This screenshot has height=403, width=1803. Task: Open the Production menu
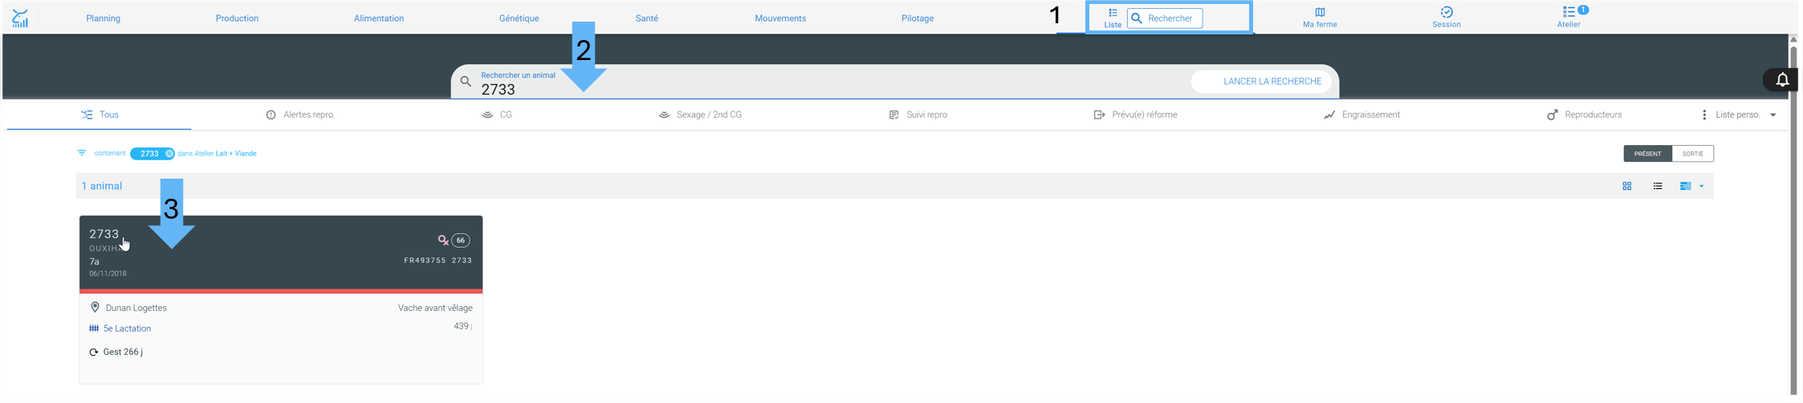tap(237, 18)
